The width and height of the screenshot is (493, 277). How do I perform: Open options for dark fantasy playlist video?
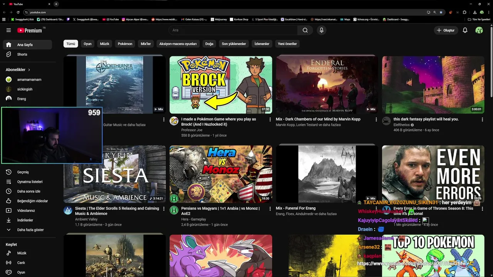[x=482, y=120]
